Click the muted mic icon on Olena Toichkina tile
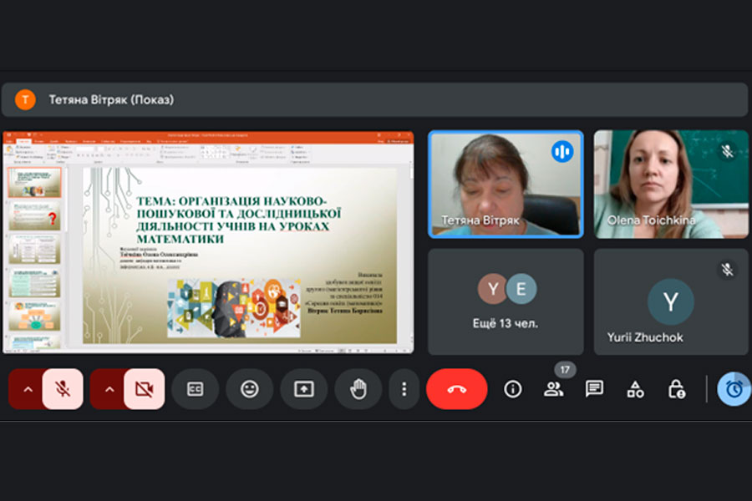Screen dimensions: 752x501 (727, 151)
